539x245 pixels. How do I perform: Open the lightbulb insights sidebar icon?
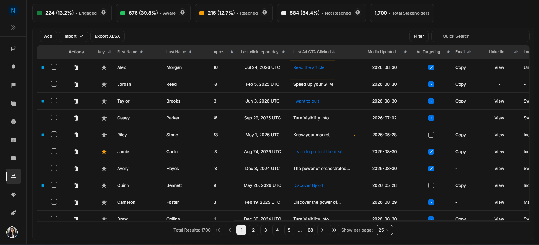coord(13,67)
